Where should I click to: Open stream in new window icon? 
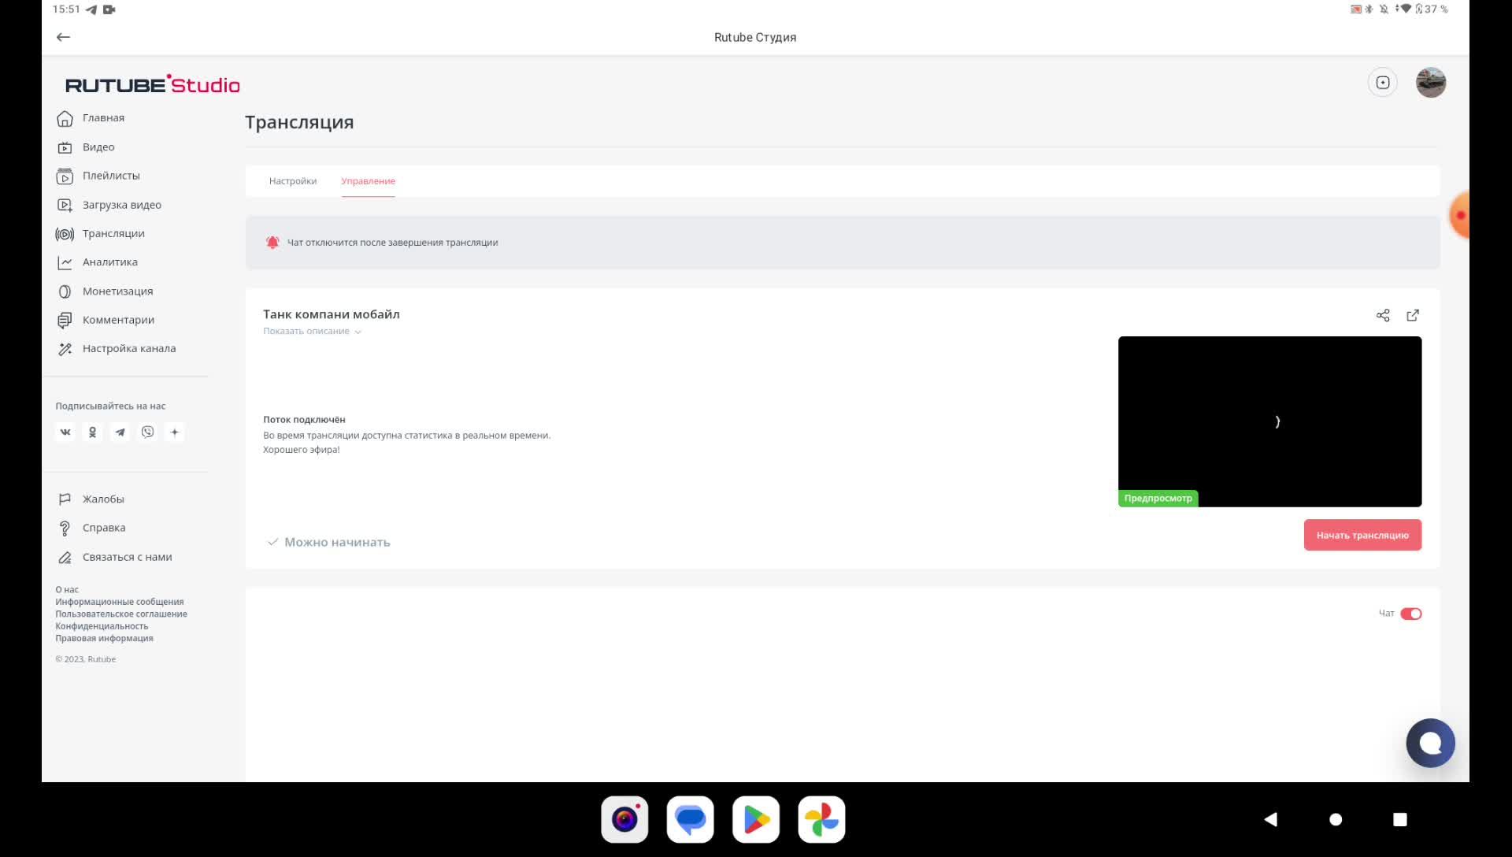(1413, 315)
